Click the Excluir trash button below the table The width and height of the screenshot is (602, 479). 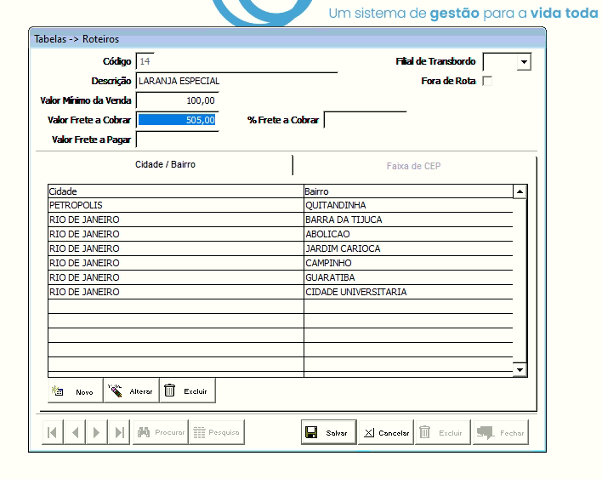pyautogui.click(x=188, y=391)
